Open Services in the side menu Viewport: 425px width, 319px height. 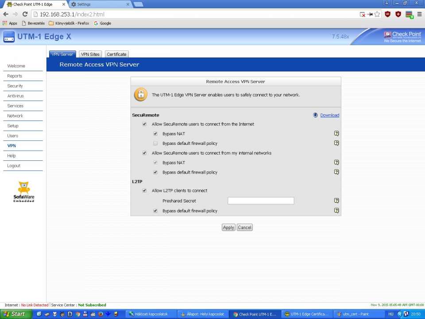click(x=15, y=106)
